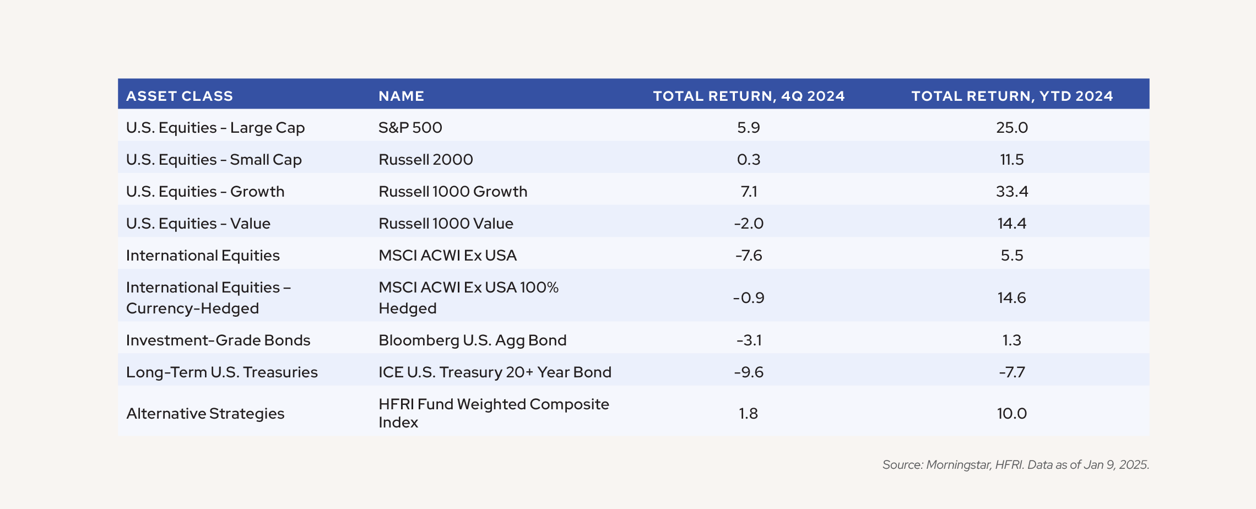Select the MSCI ACWI Ex USA cell
Viewport: 1256px width, 509px height.
coord(447,256)
